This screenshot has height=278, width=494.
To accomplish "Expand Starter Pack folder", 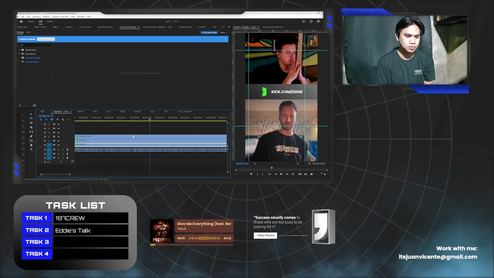I will [x=19, y=50].
